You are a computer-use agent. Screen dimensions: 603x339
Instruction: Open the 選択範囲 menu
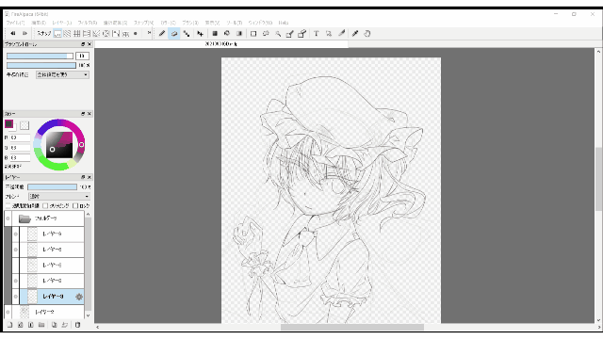[115, 23]
